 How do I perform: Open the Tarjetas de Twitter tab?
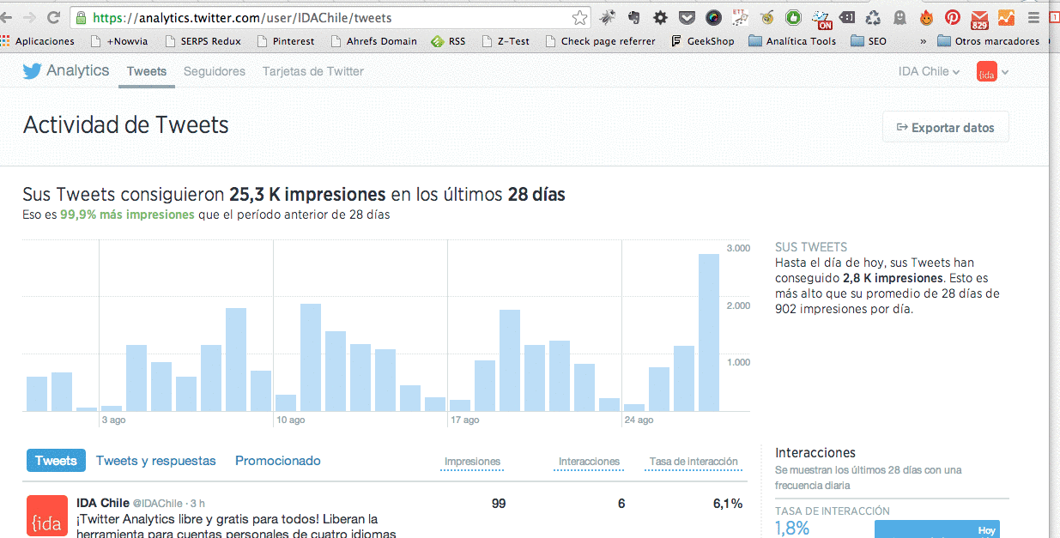click(x=312, y=71)
